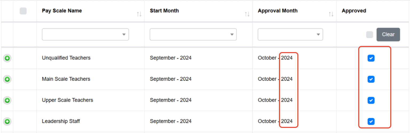Open the Pay Scale Name filter dropdown
The height and width of the screenshot is (133, 410).
(85, 34)
